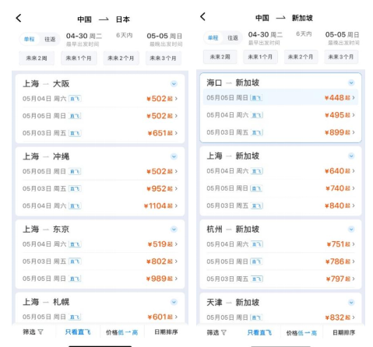
Task: Open the filter icon on the Japan panel
Action: (33, 332)
